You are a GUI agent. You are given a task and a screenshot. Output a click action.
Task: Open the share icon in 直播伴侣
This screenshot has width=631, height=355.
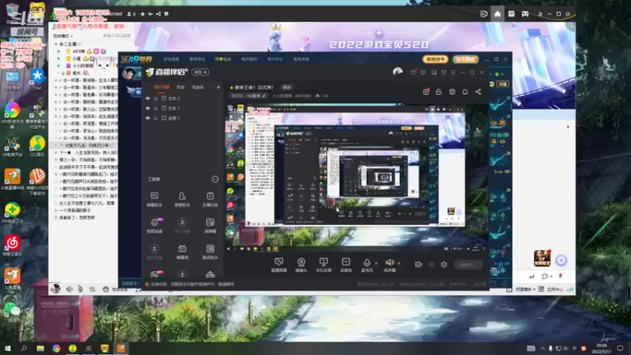(x=478, y=92)
